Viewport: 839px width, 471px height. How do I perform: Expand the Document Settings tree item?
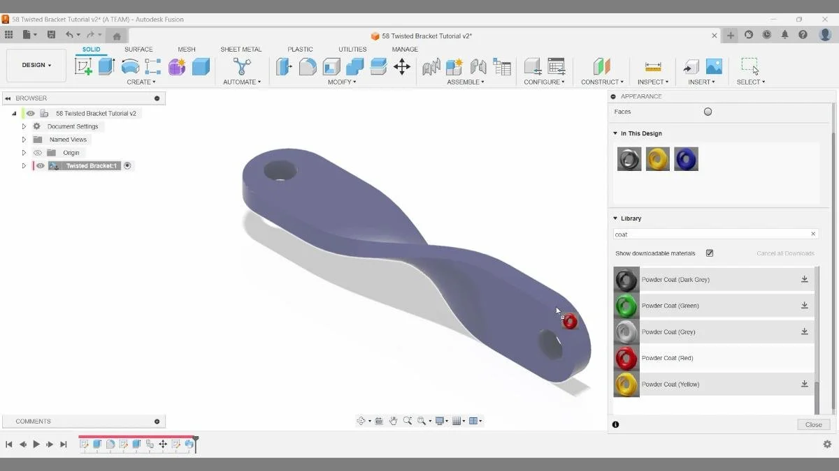pos(23,126)
